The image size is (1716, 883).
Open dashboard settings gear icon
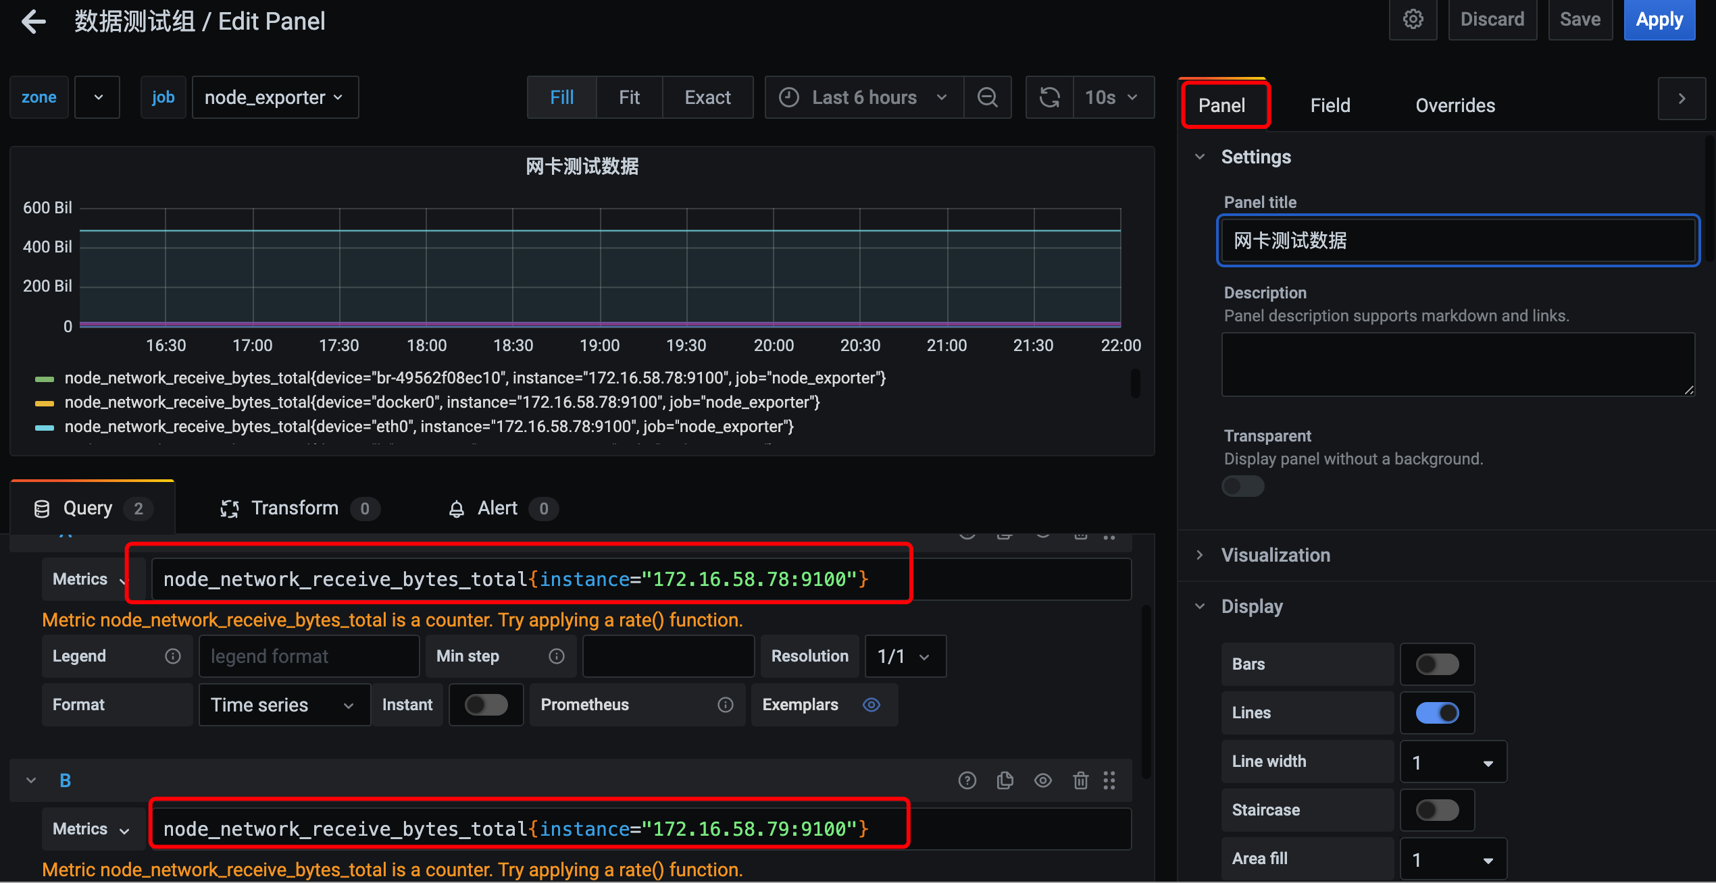click(x=1413, y=20)
